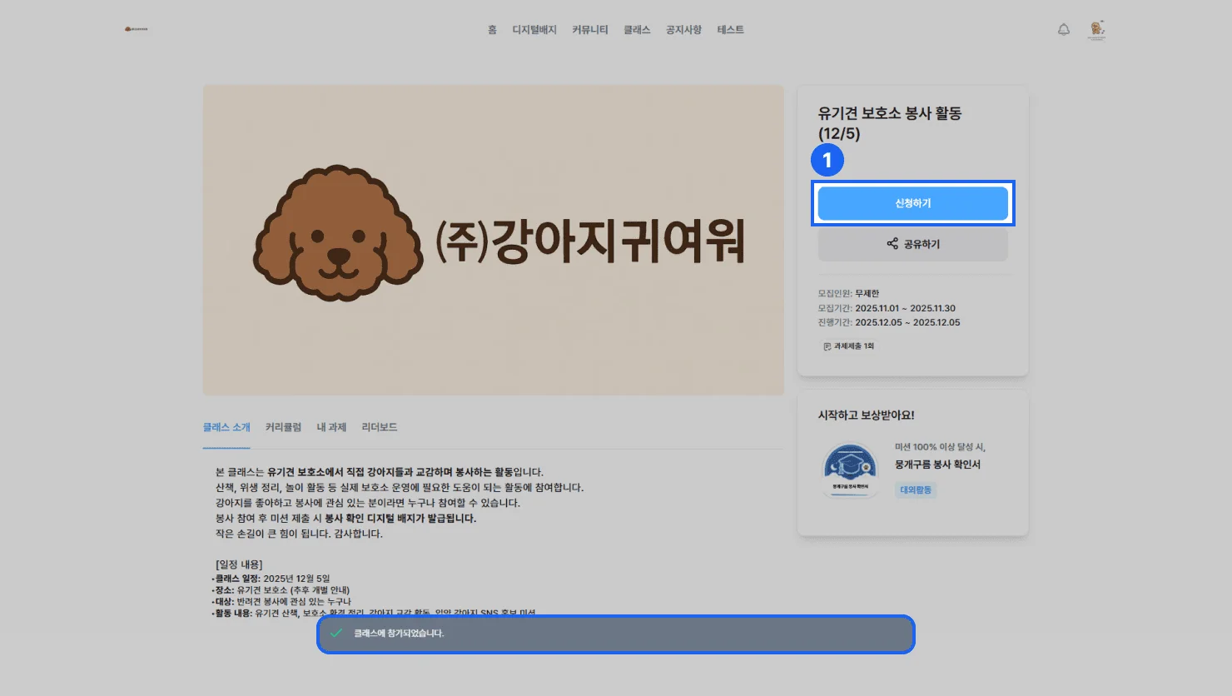Click the site logo in header
This screenshot has height=696, width=1232.
(137, 29)
